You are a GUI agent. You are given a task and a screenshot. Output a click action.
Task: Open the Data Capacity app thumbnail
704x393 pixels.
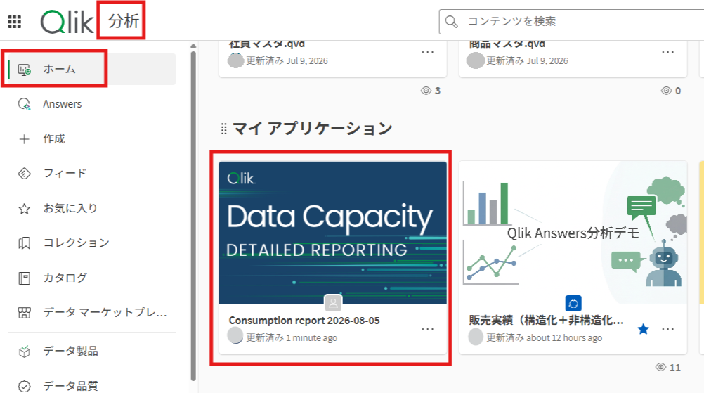pyautogui.click(x=333, y=233)
